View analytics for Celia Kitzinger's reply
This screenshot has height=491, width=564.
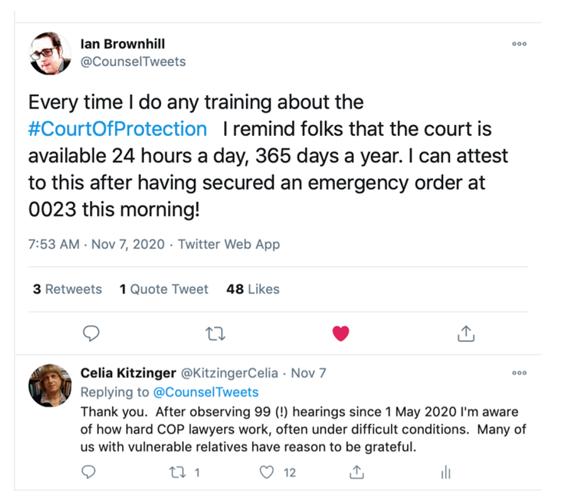(446, 472)
